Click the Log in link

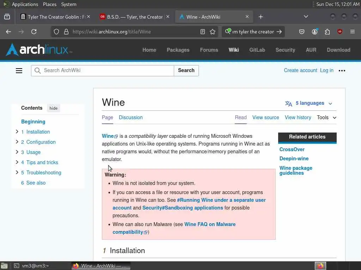pyautogui.click(x=326, y=70)
